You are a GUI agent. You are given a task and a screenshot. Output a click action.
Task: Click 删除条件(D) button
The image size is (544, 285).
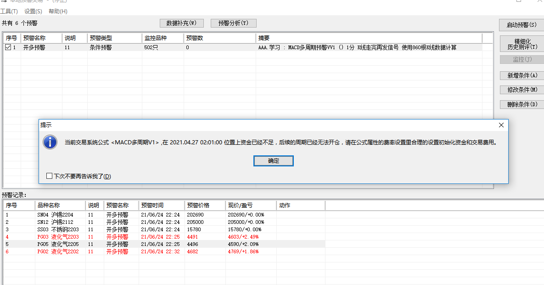(x=522, y=105)
